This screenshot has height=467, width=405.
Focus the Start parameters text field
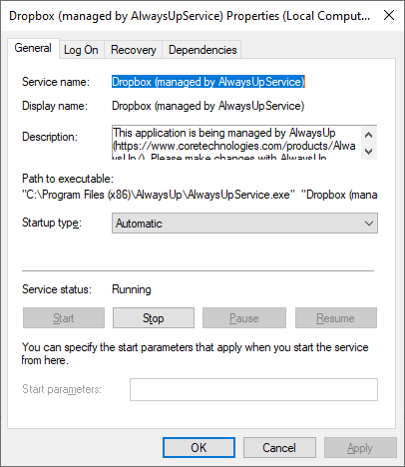253,389
